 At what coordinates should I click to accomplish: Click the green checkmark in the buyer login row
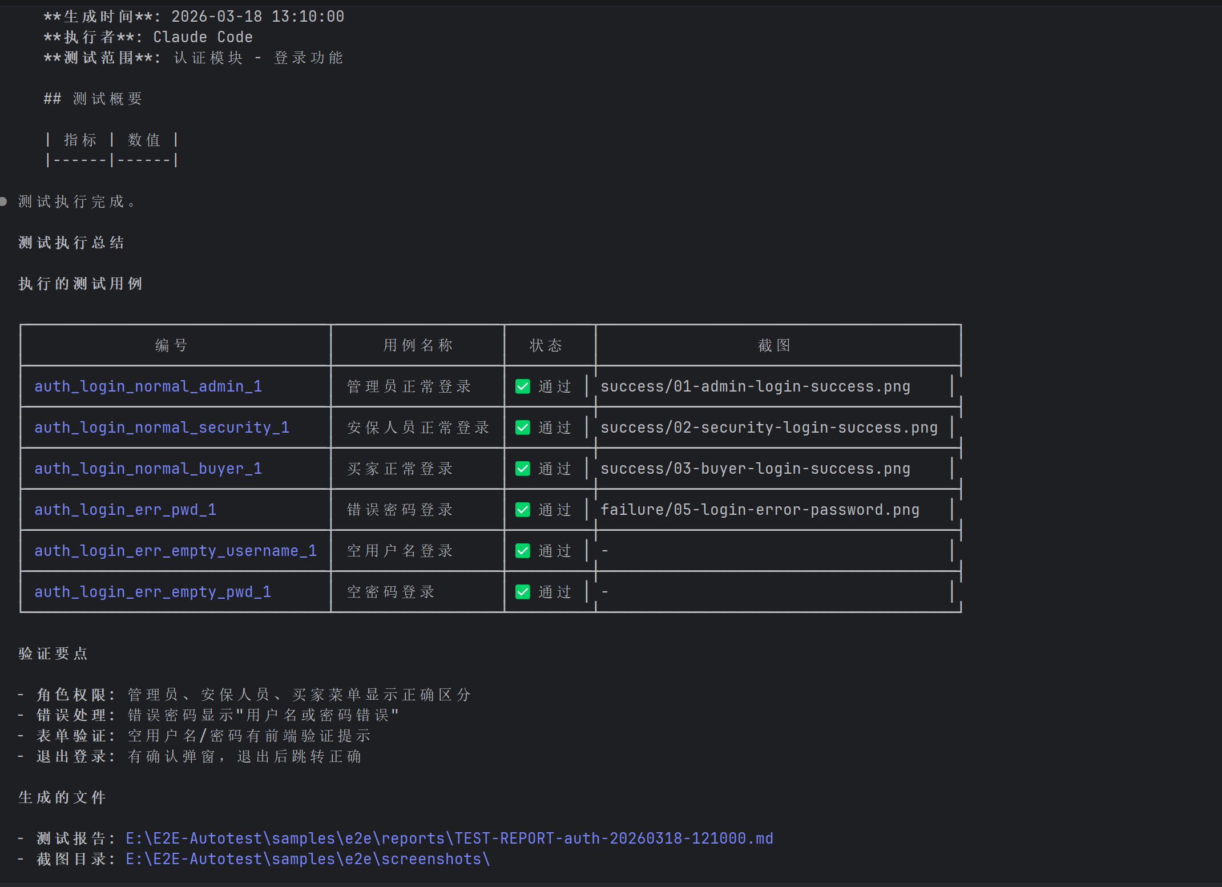[522, 469]
